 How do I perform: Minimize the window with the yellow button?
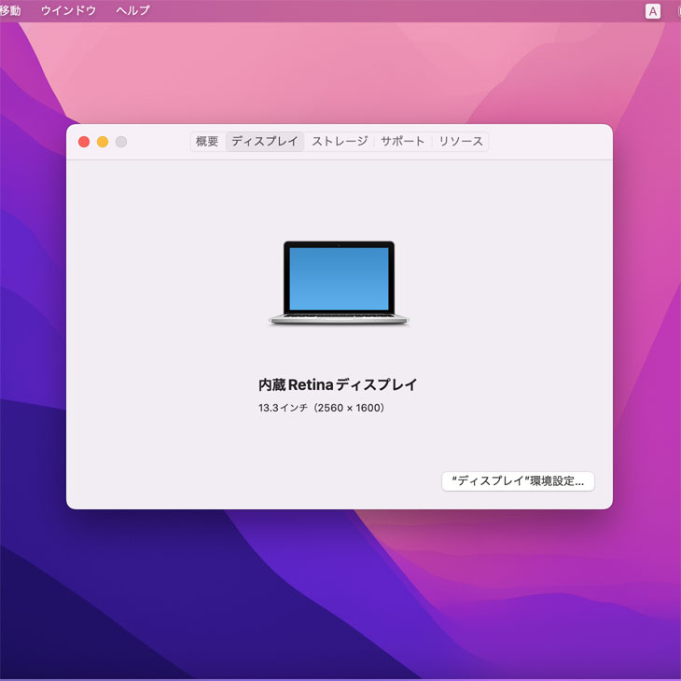pos(103,142)
